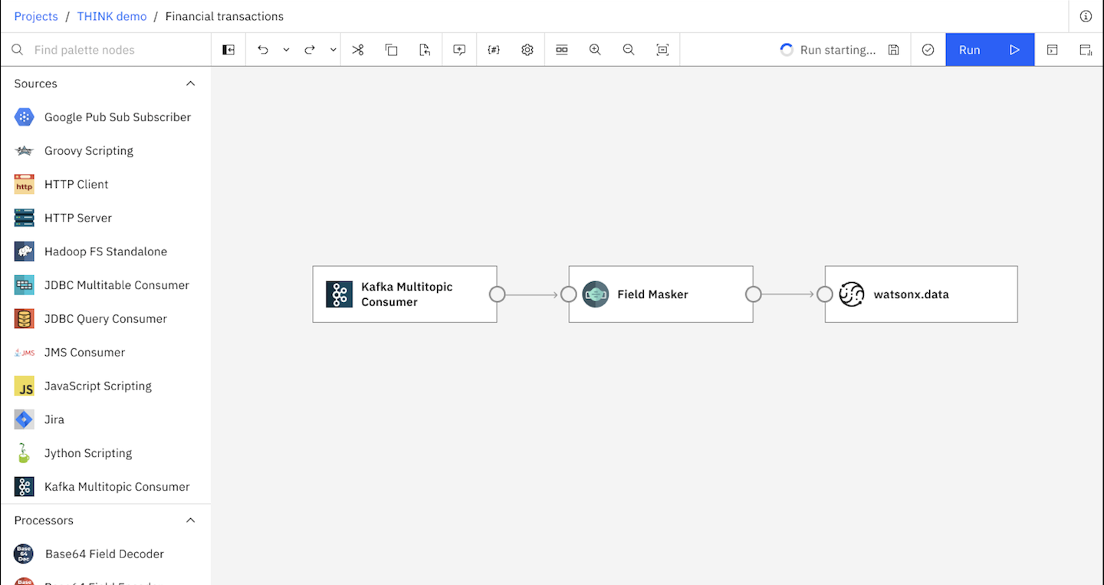Viewport: 1104px width, 585px height.
Task: Go to Projects breadcrumb link
Action: point(36,16)
